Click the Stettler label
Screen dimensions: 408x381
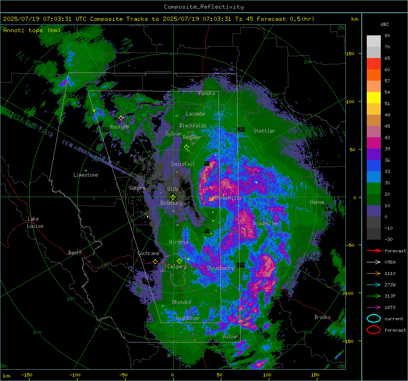264,131
